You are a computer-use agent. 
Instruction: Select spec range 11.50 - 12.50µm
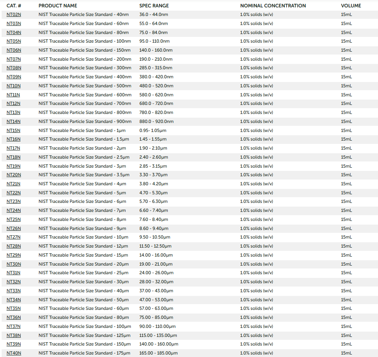point(155,246)
